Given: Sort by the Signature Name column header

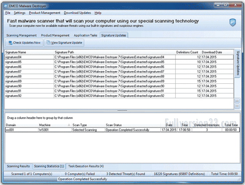Looking at the screenshot, I should coord(29,52).
